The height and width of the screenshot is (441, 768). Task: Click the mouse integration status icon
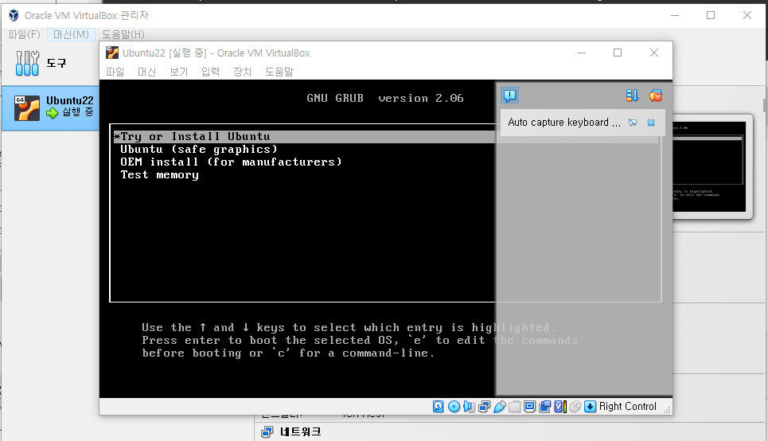575,406
